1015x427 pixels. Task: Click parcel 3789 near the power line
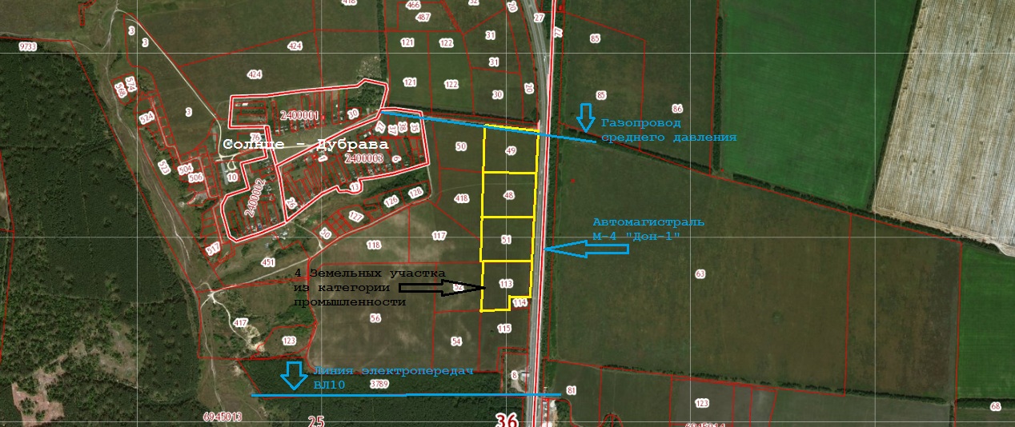(379, 385)
